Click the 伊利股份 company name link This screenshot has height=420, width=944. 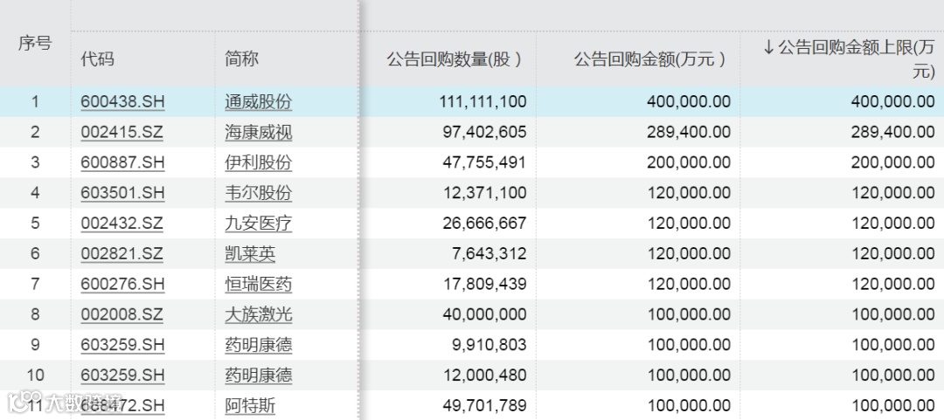click(258, 162)
